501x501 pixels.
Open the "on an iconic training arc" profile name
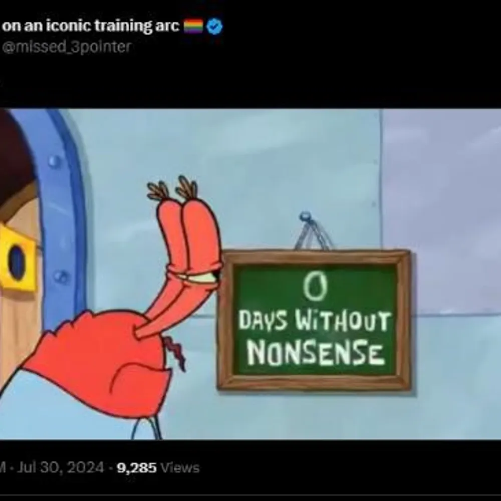[90, 26]
